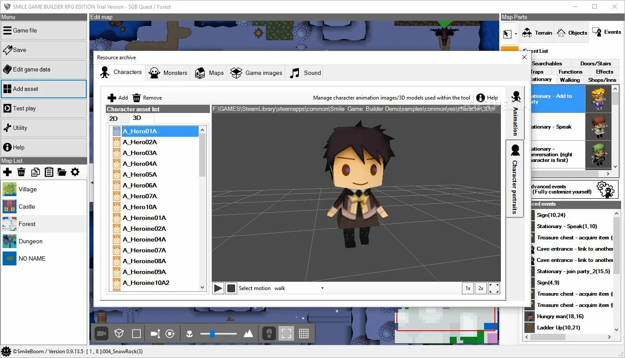Open Help in Resource archive
The image size is (625, 358).
point(487,98)
